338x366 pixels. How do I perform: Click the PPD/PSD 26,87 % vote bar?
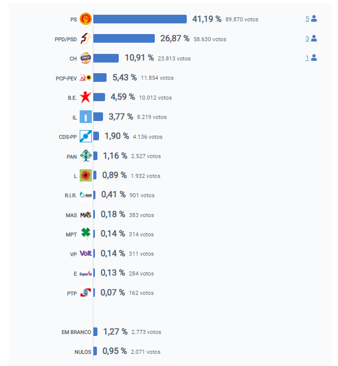click(124, 39)
